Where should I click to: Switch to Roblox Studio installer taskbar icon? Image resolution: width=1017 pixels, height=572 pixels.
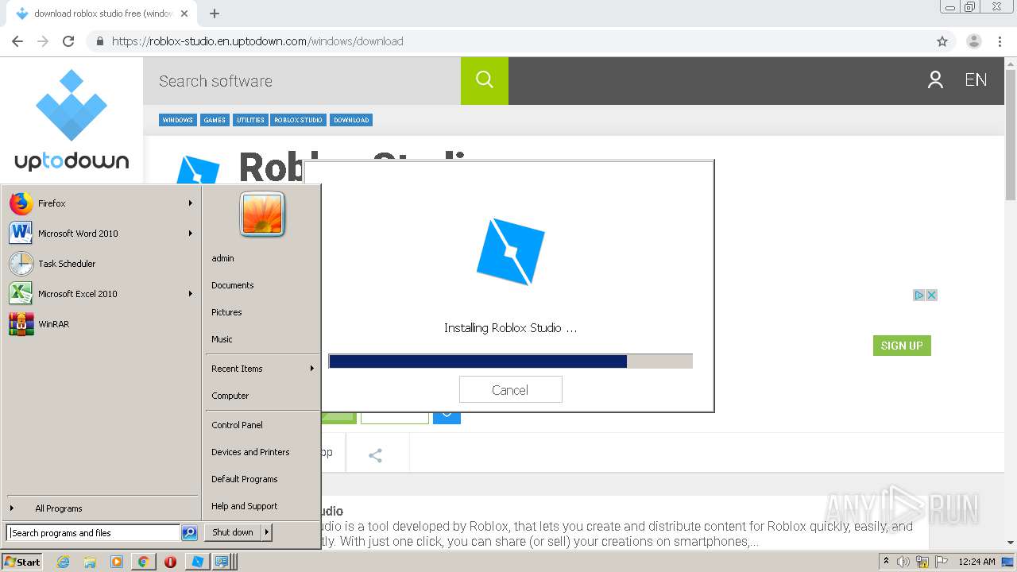click(x=197, y=562)
